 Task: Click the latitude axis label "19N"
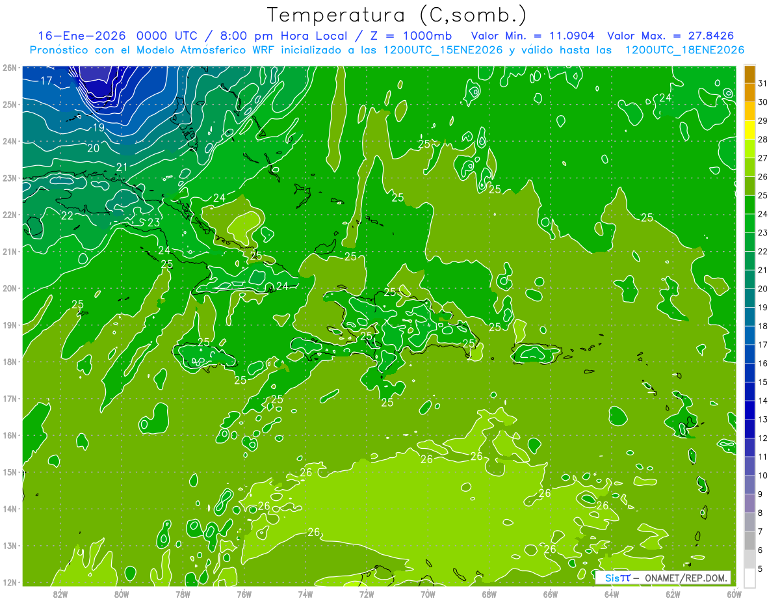pos(10,325)
